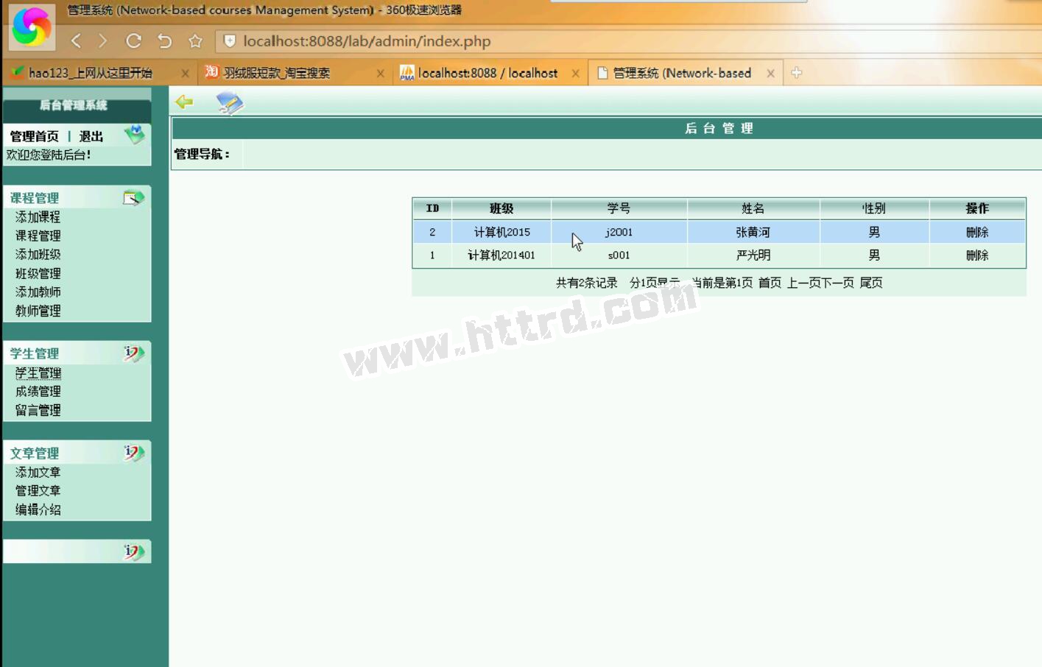Click the yellow back arrow in the admin toolbar
This screenshot has height=667, width=1042.
[x=184, y=102]
